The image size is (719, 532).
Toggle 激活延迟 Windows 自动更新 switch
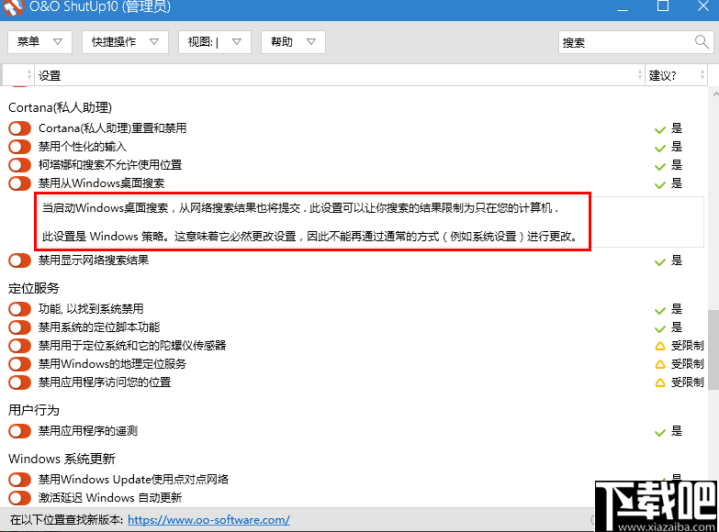point(19,498)
